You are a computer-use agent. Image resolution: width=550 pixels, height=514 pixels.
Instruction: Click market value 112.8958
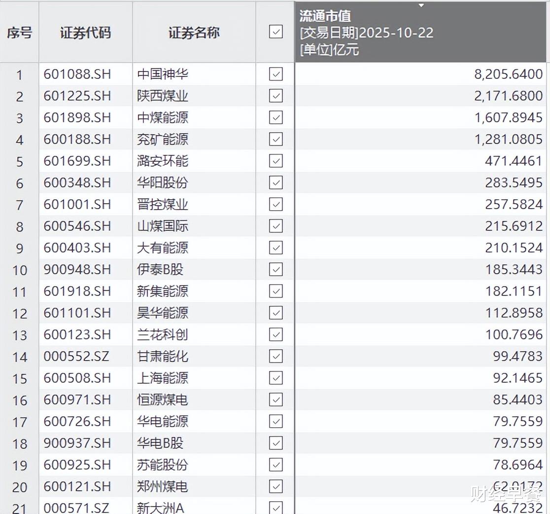coord(514,313)
